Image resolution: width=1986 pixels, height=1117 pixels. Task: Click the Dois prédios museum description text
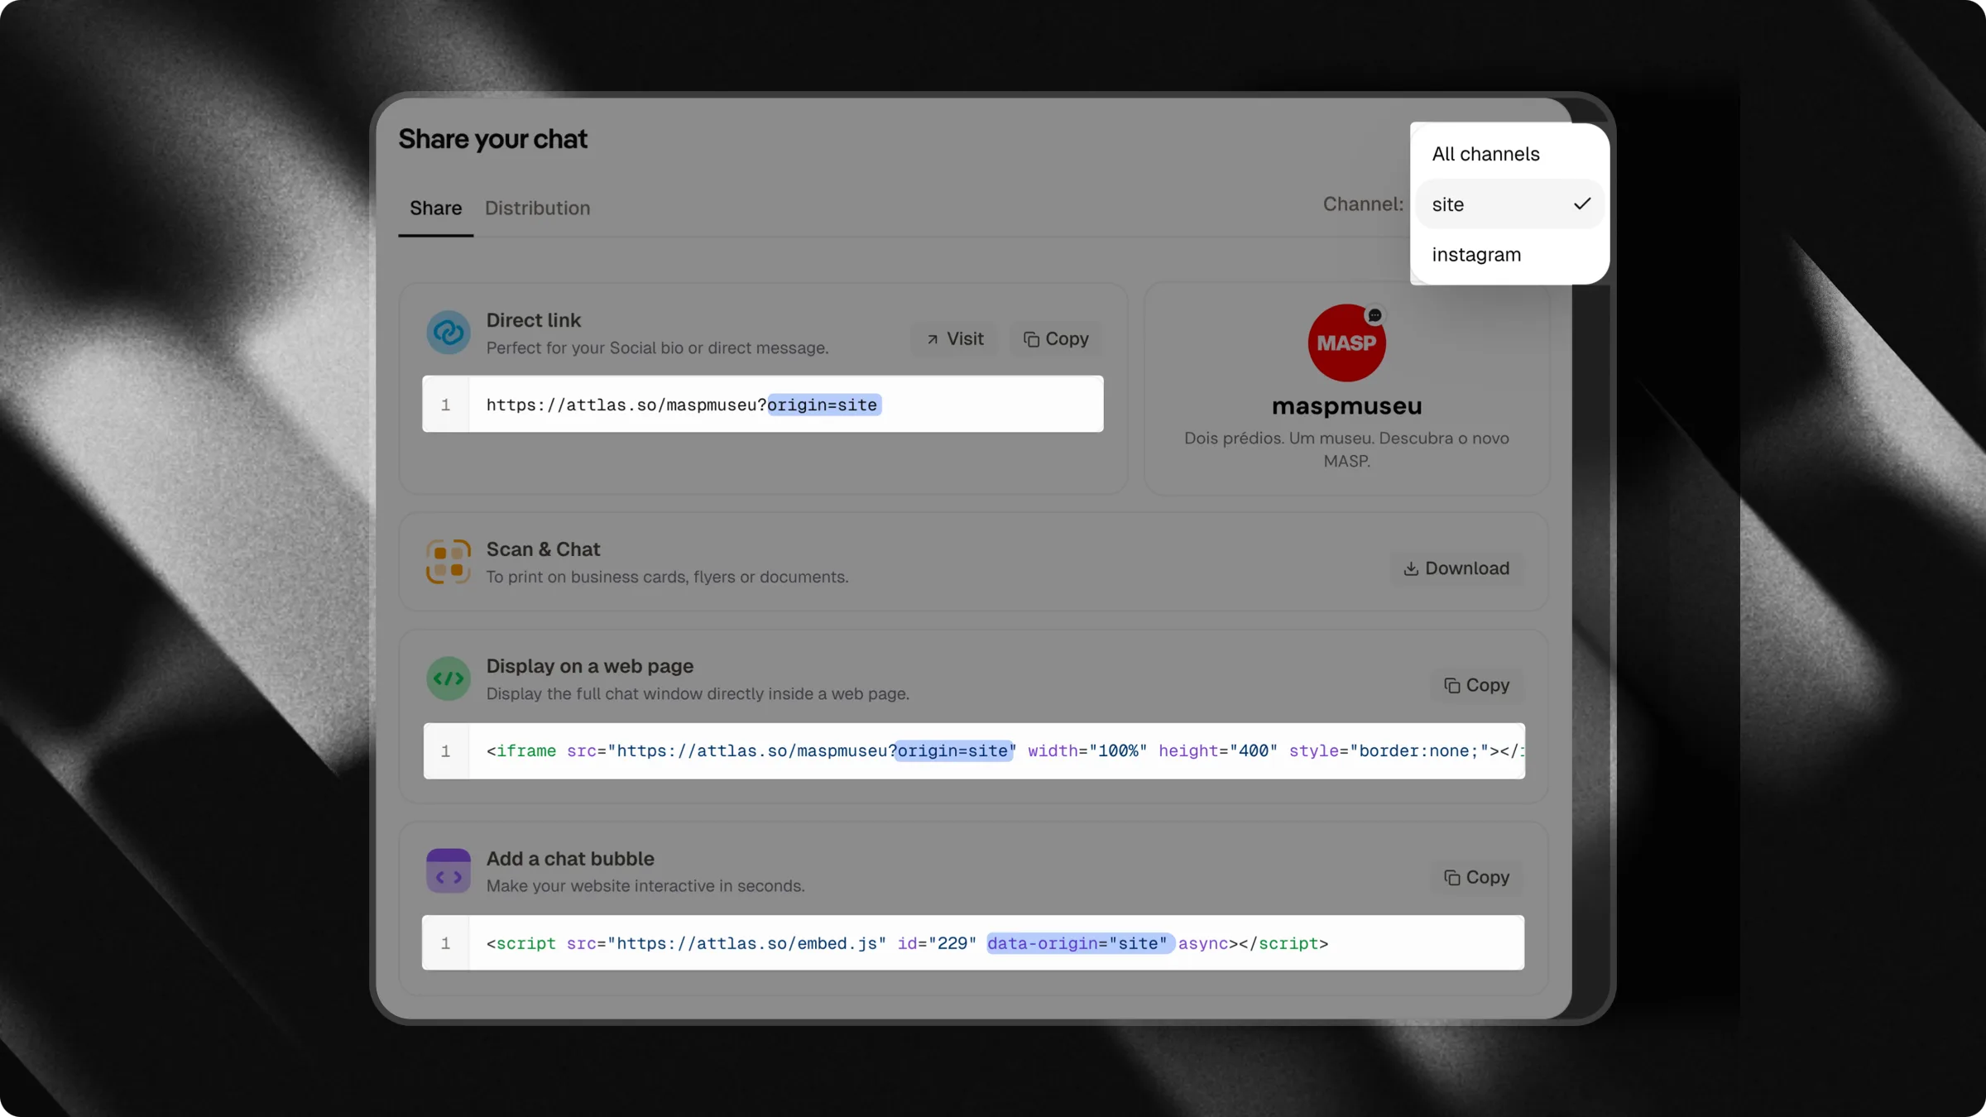1346,449
